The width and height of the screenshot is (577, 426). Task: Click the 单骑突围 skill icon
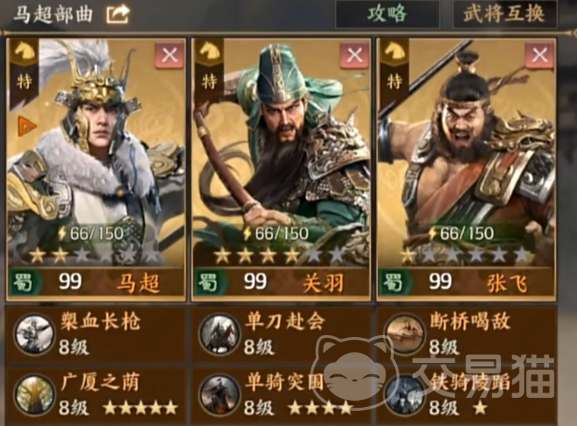pyautogui.click(x=219, y=395)
